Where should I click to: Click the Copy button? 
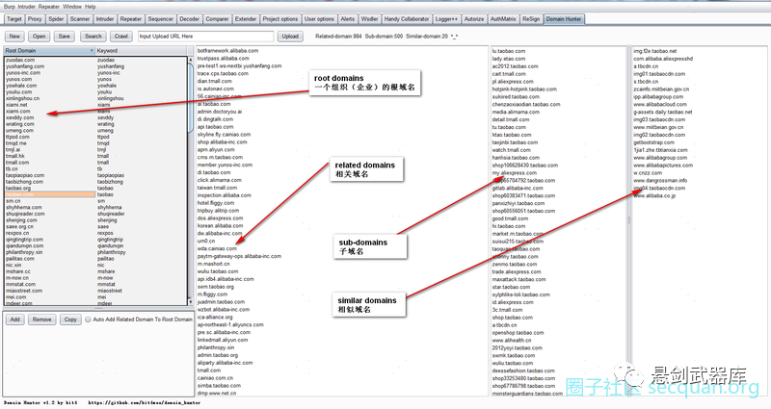tap(70, 320)
